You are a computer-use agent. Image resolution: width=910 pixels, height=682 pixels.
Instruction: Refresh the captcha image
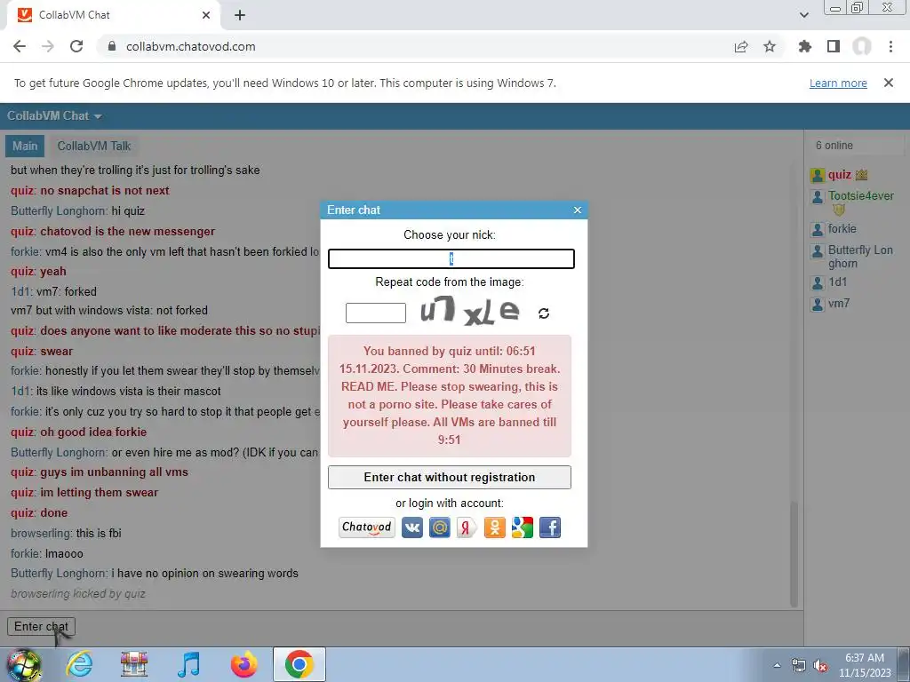click(x=544, y=313)
